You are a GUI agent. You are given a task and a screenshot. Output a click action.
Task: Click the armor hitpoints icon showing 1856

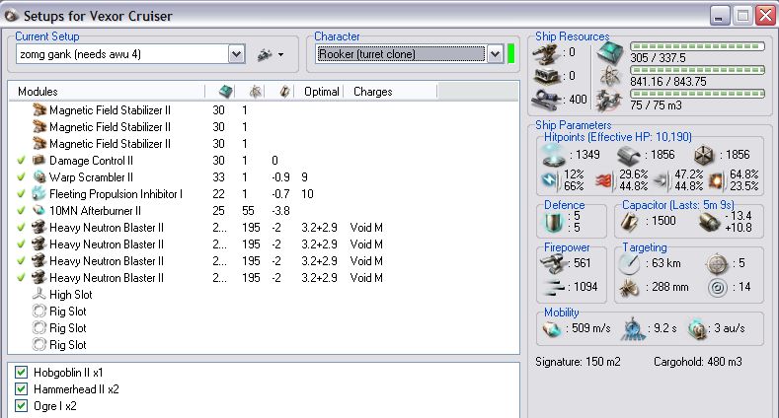pos(628,156)
